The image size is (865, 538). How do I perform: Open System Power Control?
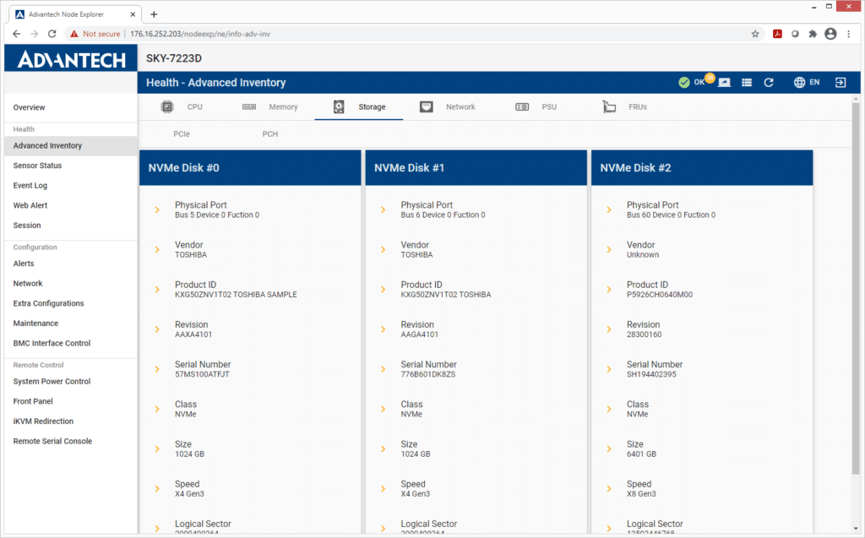pos(52,381)
